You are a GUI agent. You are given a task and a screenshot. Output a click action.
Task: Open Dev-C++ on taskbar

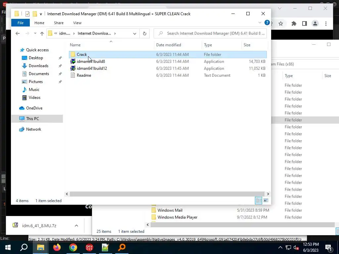(x=89, y=247)
